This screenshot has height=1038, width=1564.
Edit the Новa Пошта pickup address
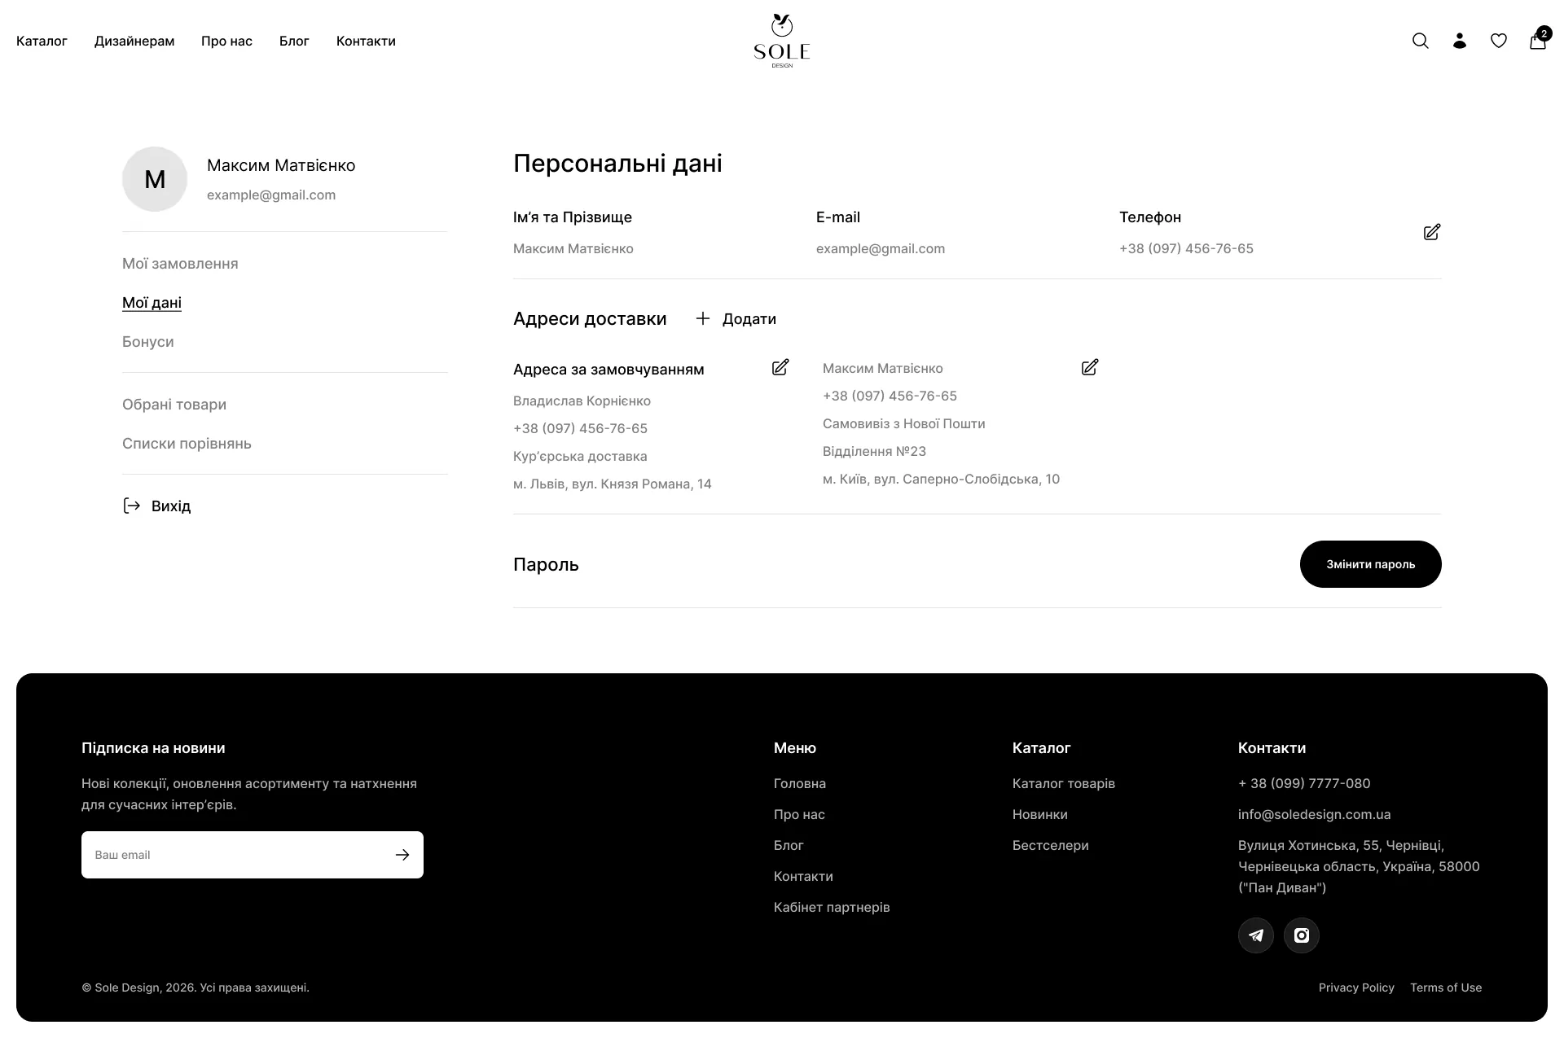1089,367
